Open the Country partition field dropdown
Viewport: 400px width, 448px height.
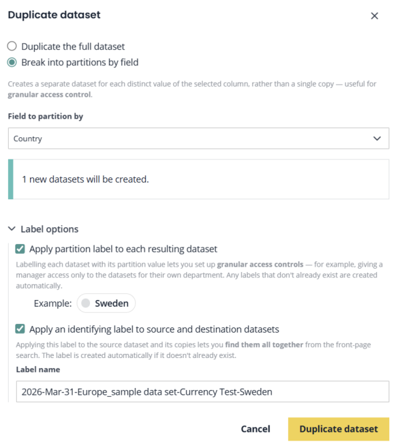click(198, 138)
